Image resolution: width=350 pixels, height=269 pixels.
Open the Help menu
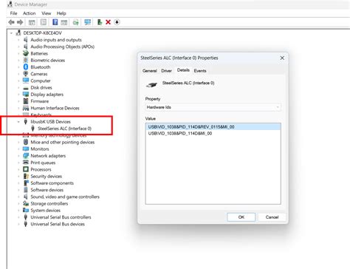pyautogui.click(x=61, y=13)
